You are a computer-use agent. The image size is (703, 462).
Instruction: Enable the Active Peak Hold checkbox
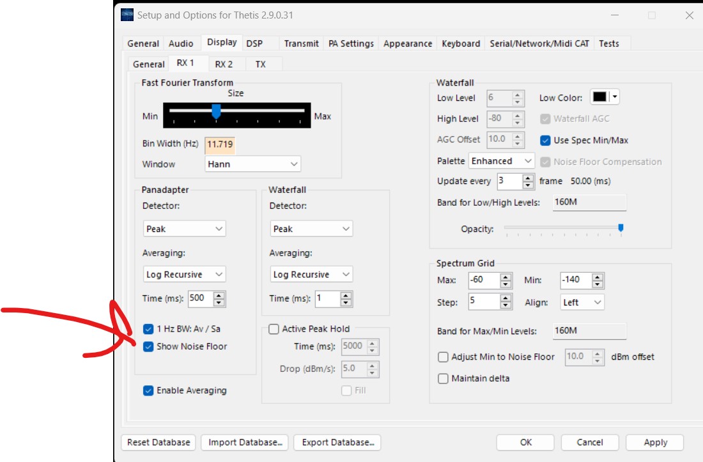coord(274,329)
